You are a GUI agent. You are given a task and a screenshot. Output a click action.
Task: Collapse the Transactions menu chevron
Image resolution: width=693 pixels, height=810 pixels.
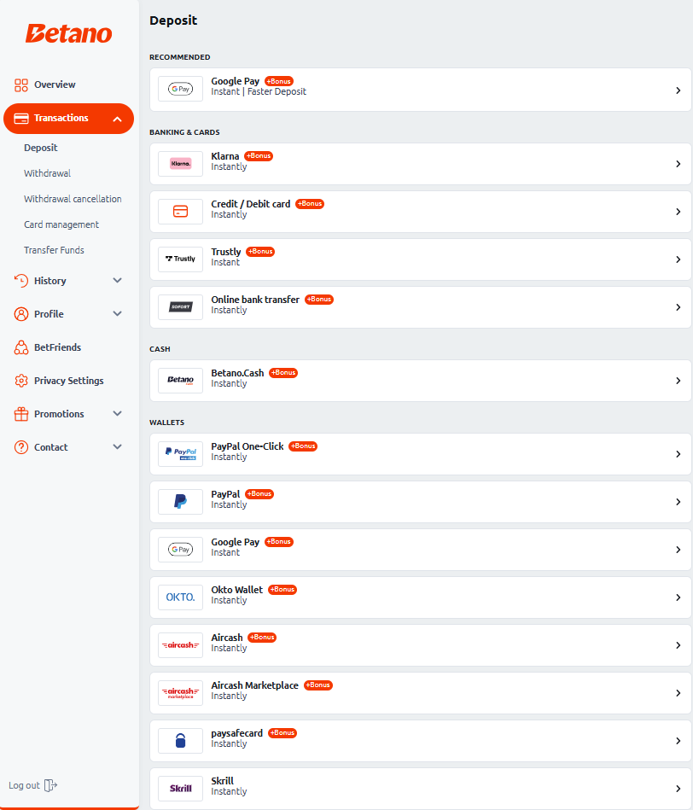click(x=117, y=119)
